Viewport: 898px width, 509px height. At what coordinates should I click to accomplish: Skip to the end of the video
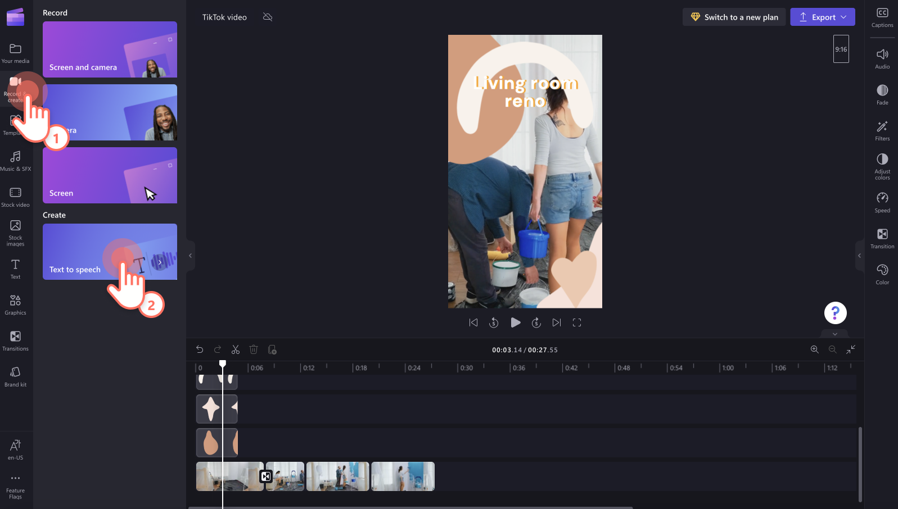[557, 322]
